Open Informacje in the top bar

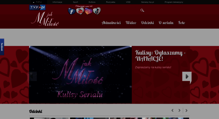click(57, 2)
